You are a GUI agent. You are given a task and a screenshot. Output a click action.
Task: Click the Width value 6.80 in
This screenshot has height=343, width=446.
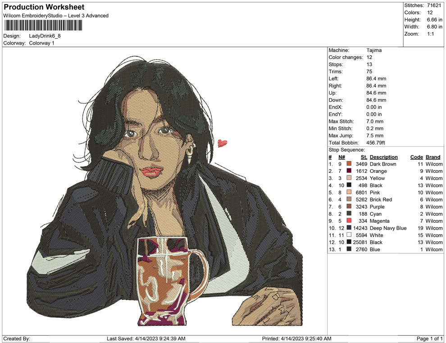pos(434,27)
